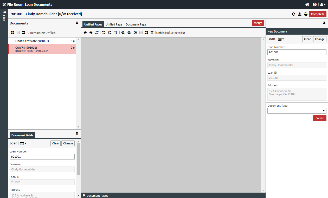The image size is (328, 198).
Task: Open the Document Type dropdown
Action: pos(297,111)
